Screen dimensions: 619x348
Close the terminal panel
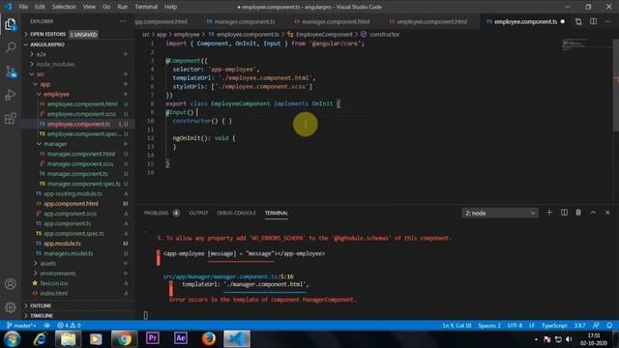point(607,213)
